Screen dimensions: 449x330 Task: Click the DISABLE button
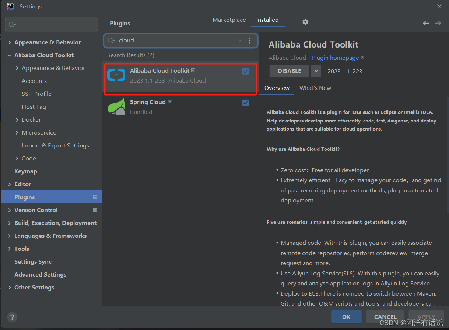[289, 71]
